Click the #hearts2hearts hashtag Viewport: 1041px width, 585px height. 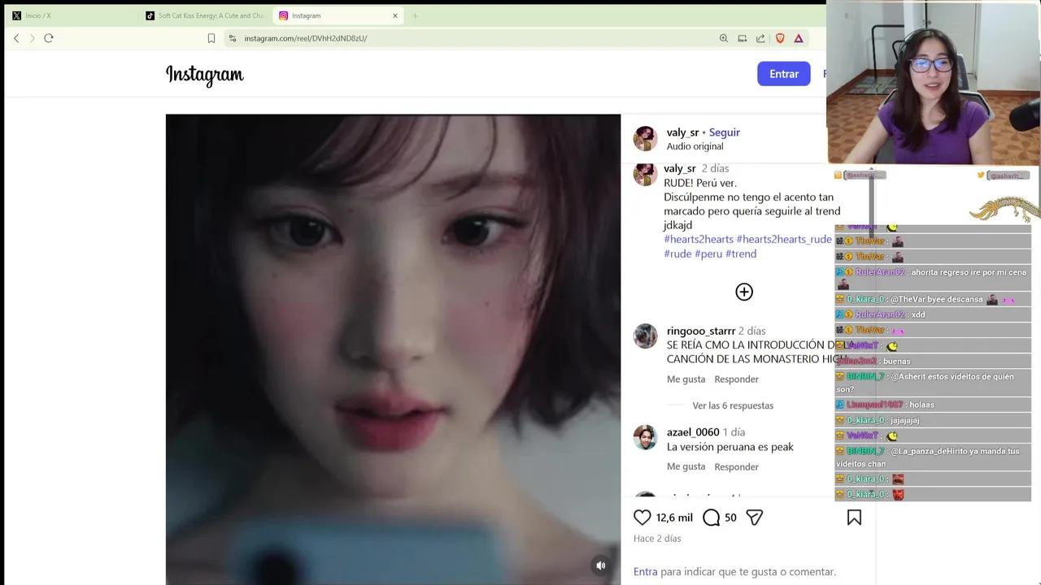click(x=699, y=239)
